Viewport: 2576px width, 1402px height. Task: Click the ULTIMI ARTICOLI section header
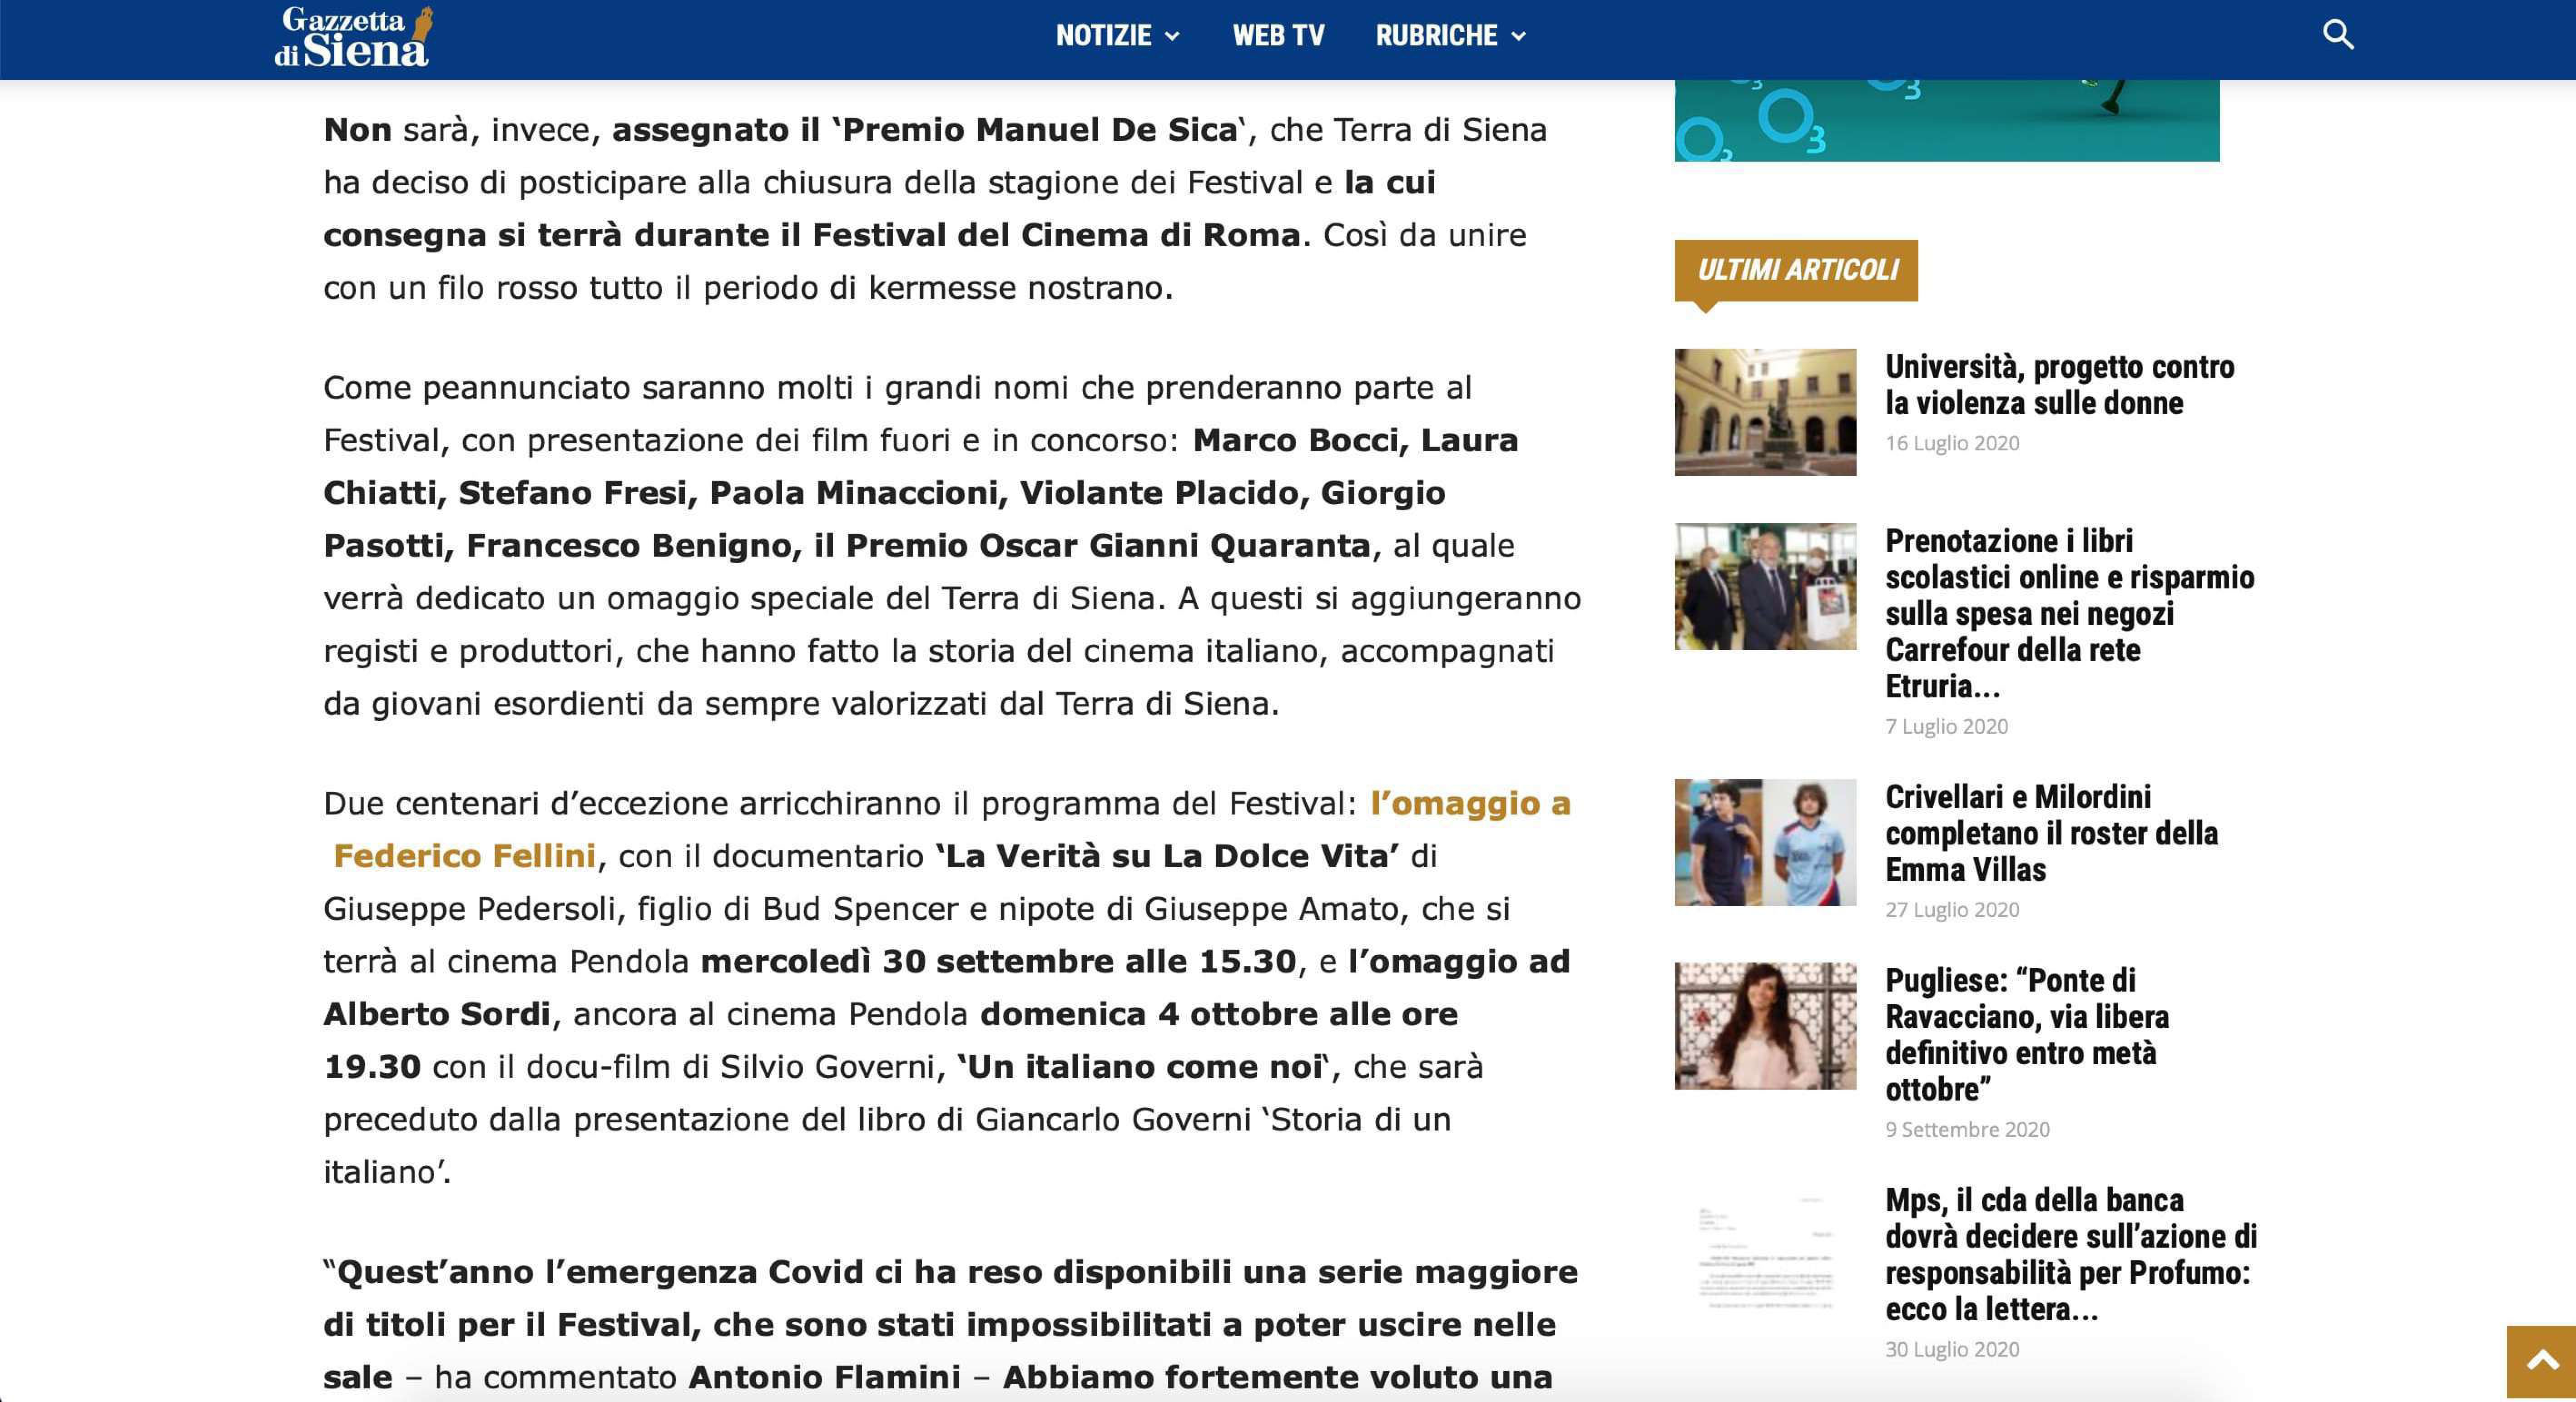[1796, 270]
